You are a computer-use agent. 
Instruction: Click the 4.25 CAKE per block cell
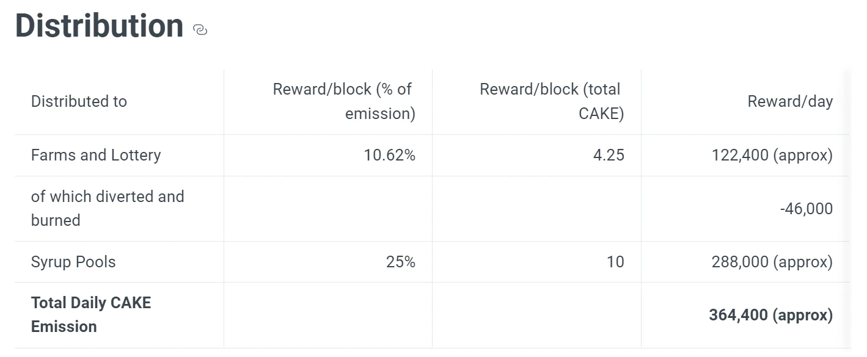pos(609,155)
